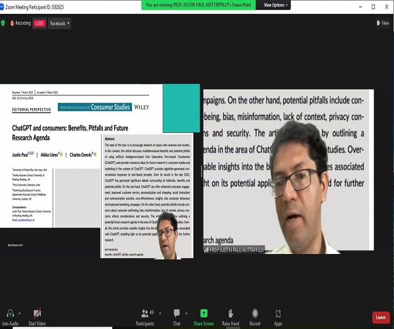Click the green encryption shield icon

tap(3, 23)
